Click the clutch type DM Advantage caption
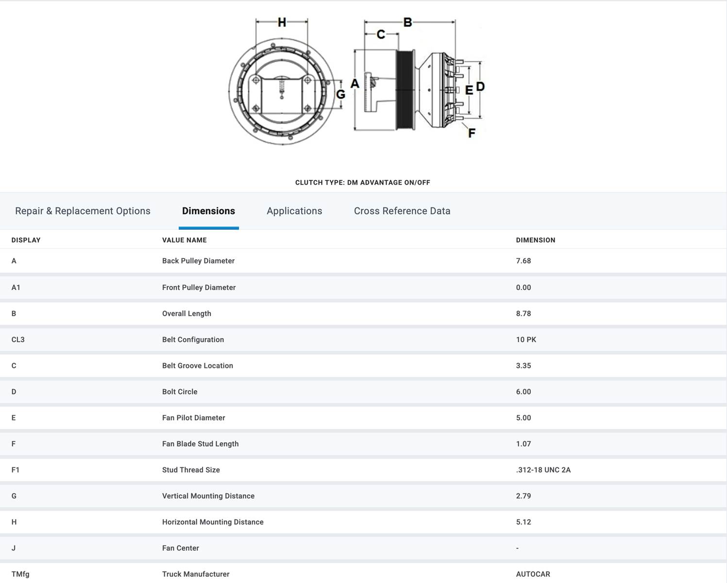This screenshot has height=583, width=727. coord(363,183)
